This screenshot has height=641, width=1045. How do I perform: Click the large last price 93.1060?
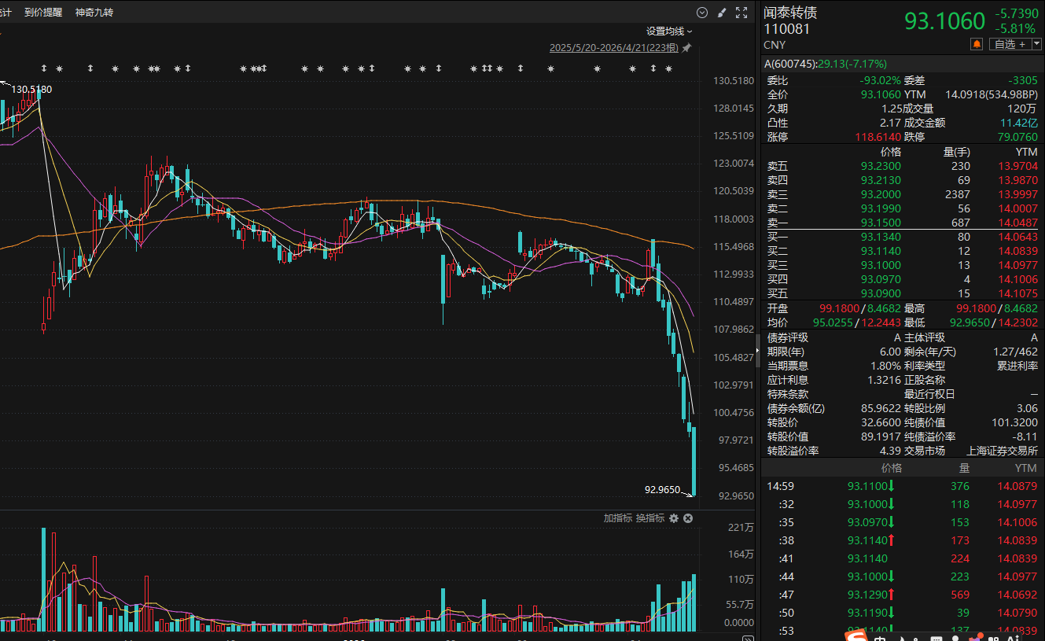944,20
